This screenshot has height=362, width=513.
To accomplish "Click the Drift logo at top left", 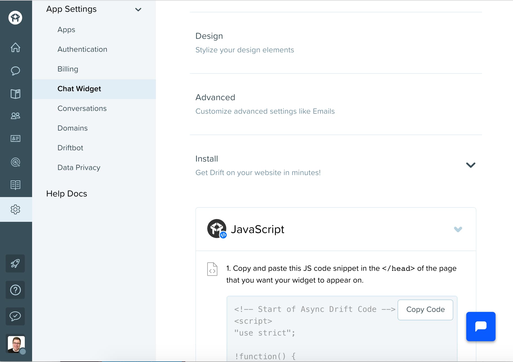I will click(15, 18).
